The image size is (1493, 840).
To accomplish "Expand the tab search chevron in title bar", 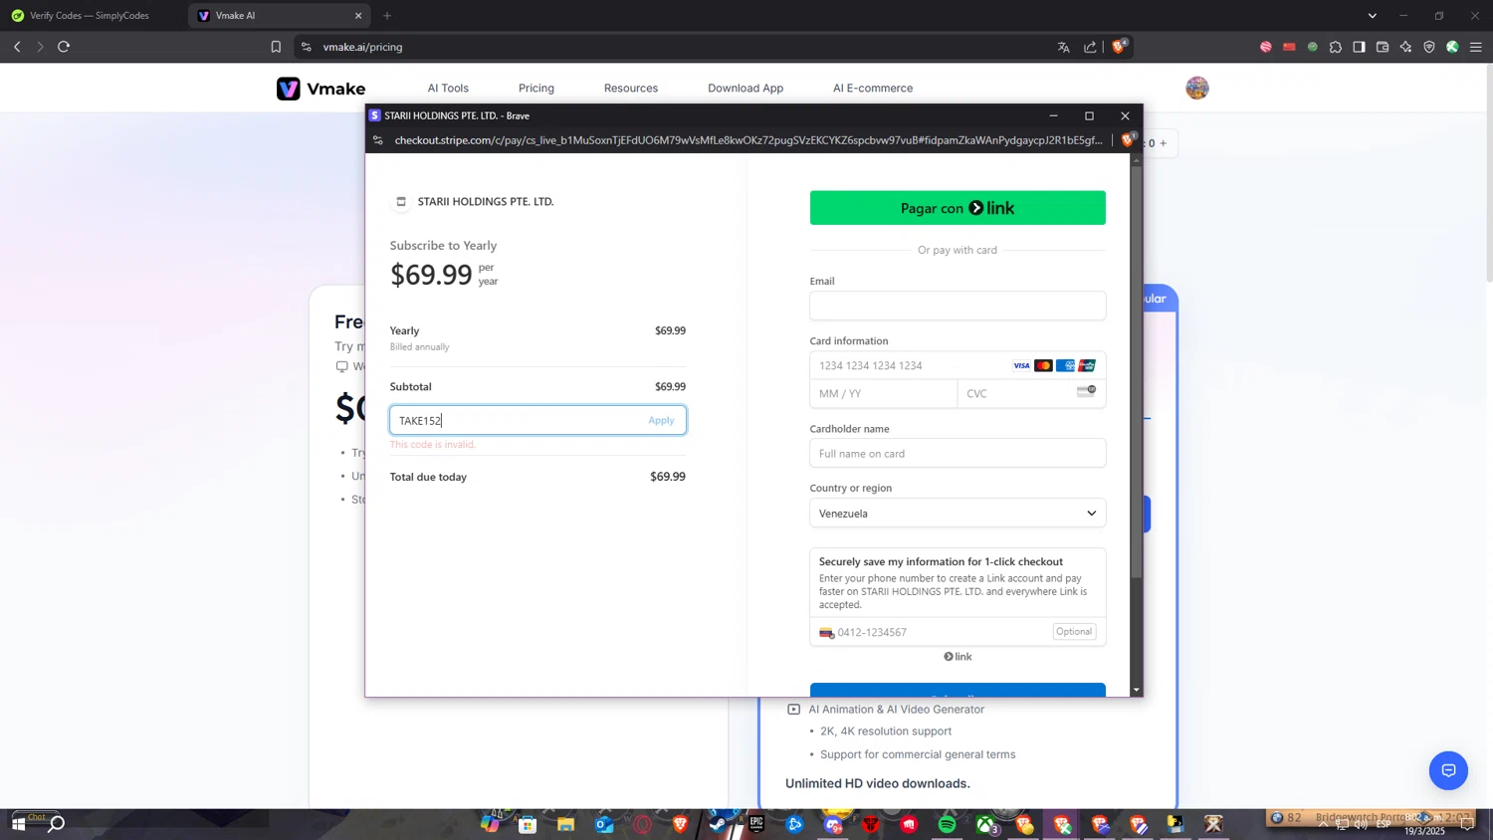I will pyautogui.click(x=1373, y=15).
